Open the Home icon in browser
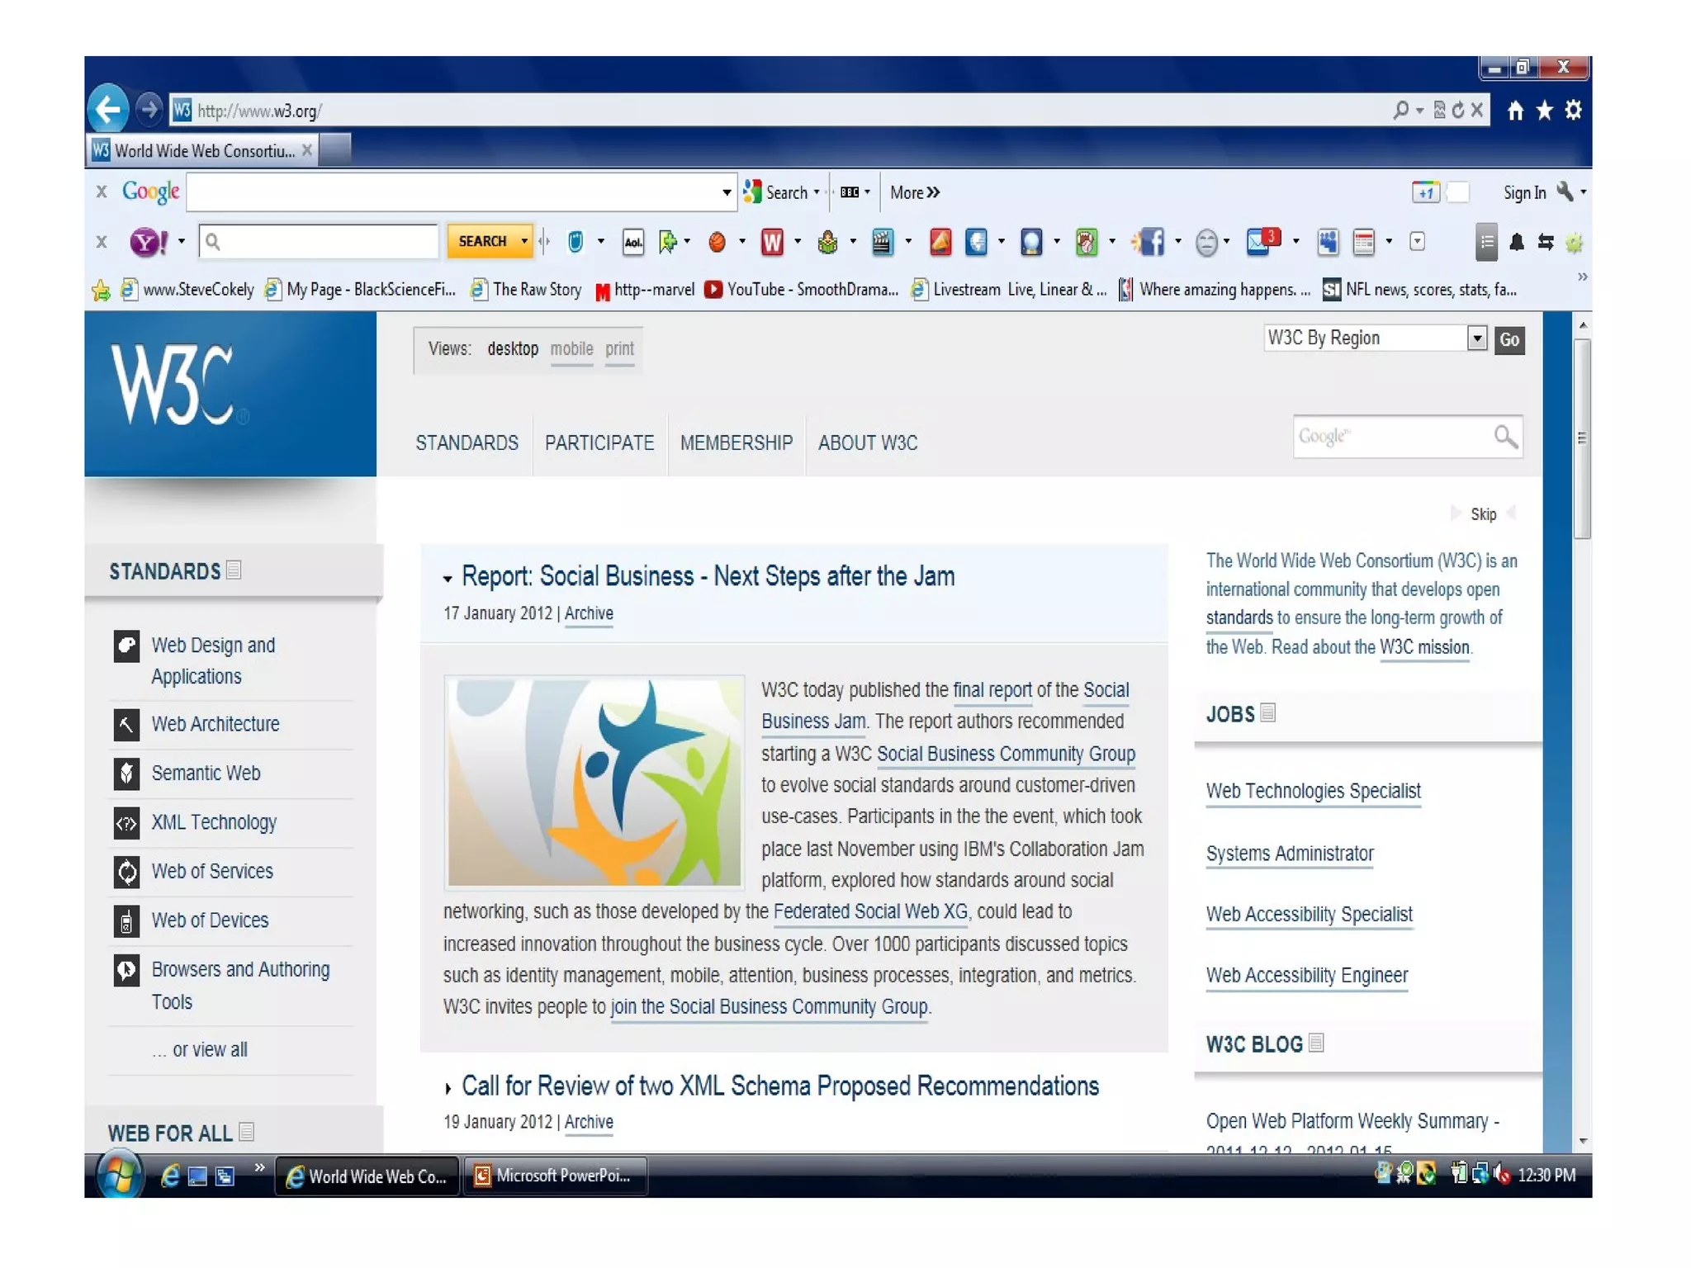The height and width of the screenshot is (1268, 1691). [x=1515, y=111]
